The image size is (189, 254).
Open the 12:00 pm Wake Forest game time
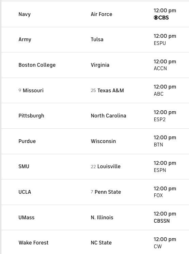pyautogui.click(x=165, y=239)
